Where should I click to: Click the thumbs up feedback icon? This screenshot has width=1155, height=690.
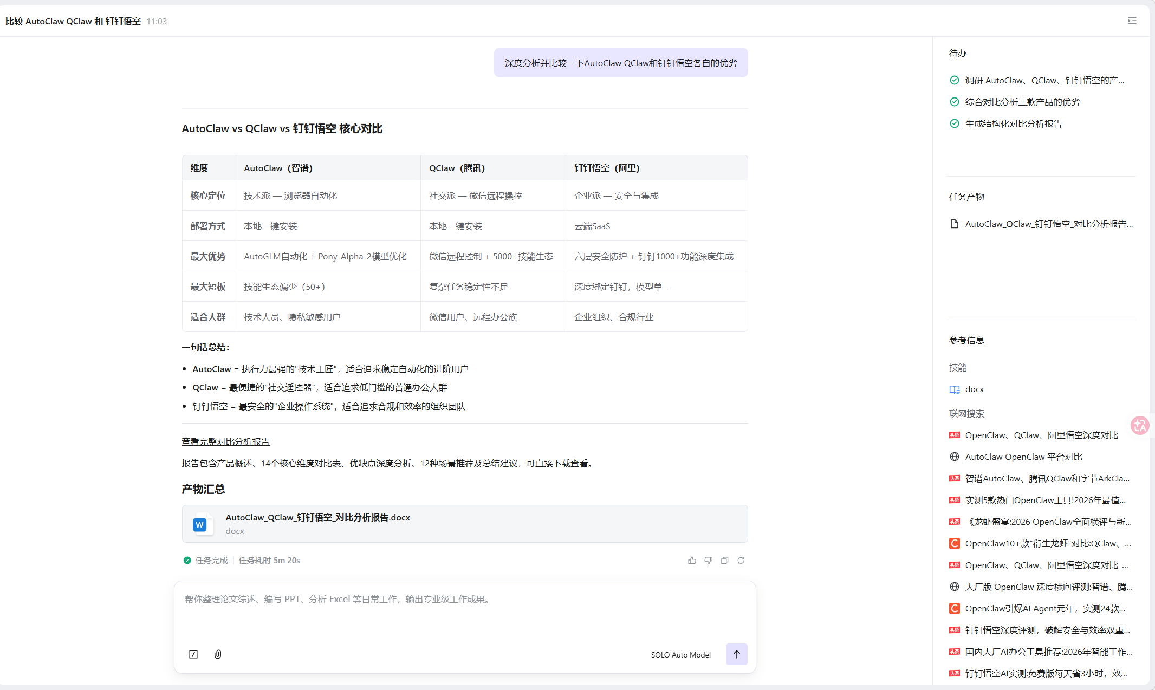click(692, 561)
